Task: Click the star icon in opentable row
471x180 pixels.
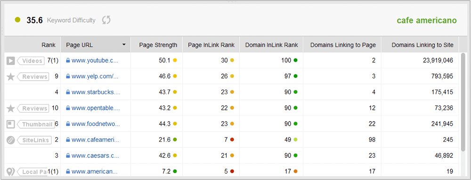Action: point(10,108)
